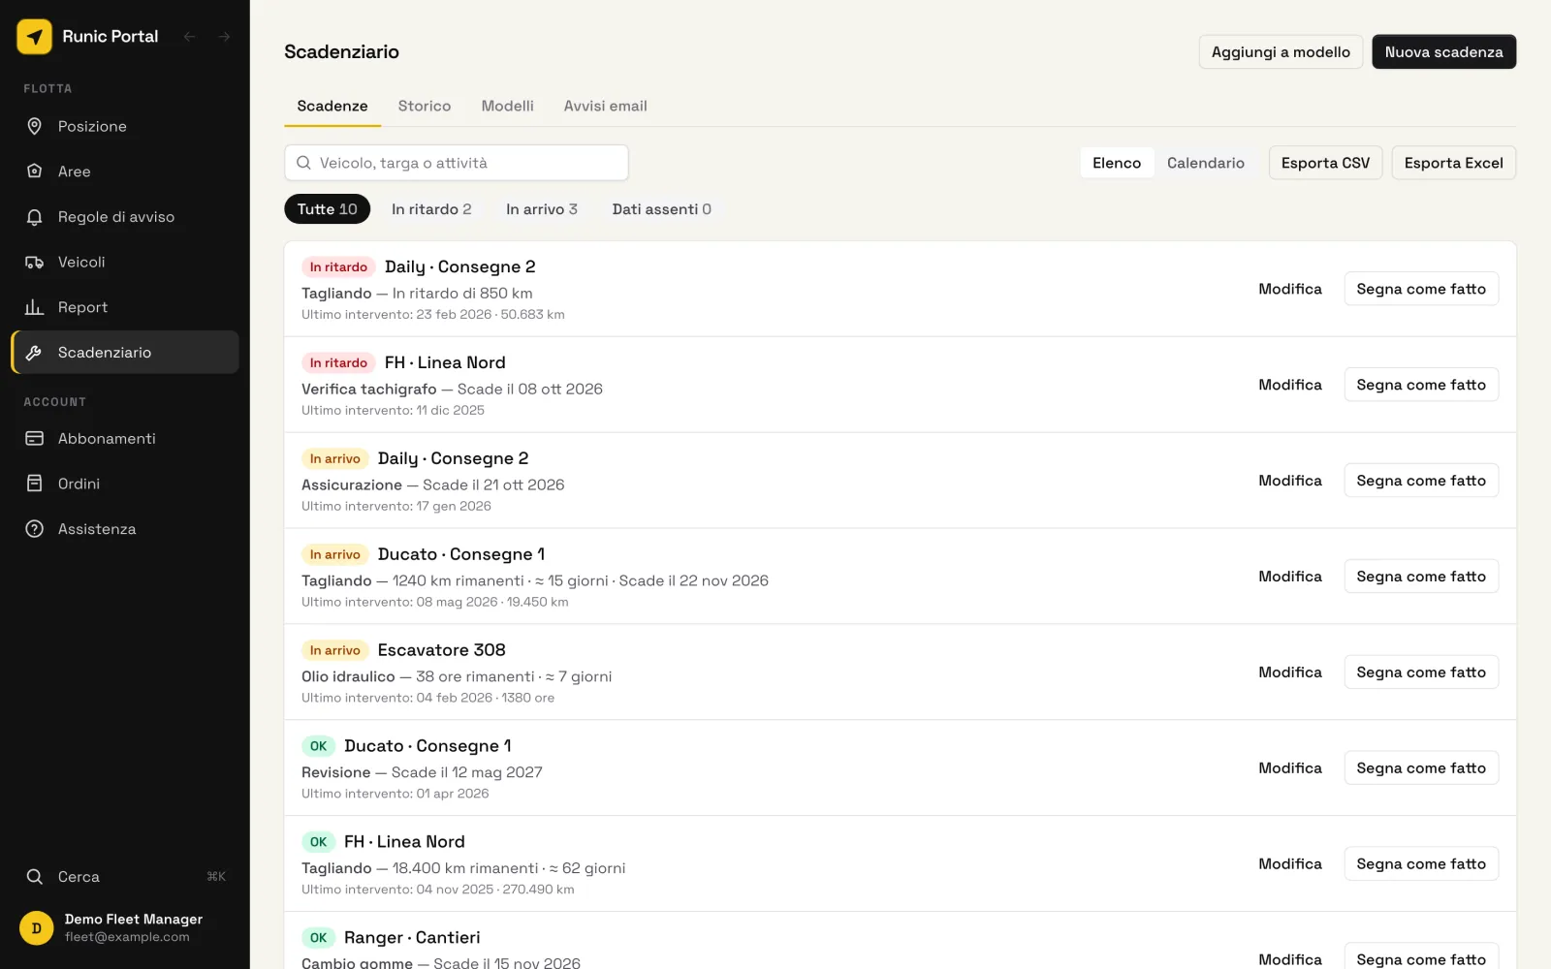Viewport: 1551px width, 969px height.
Task: Click Esporta CSV button
Action: click(1325, 163)
